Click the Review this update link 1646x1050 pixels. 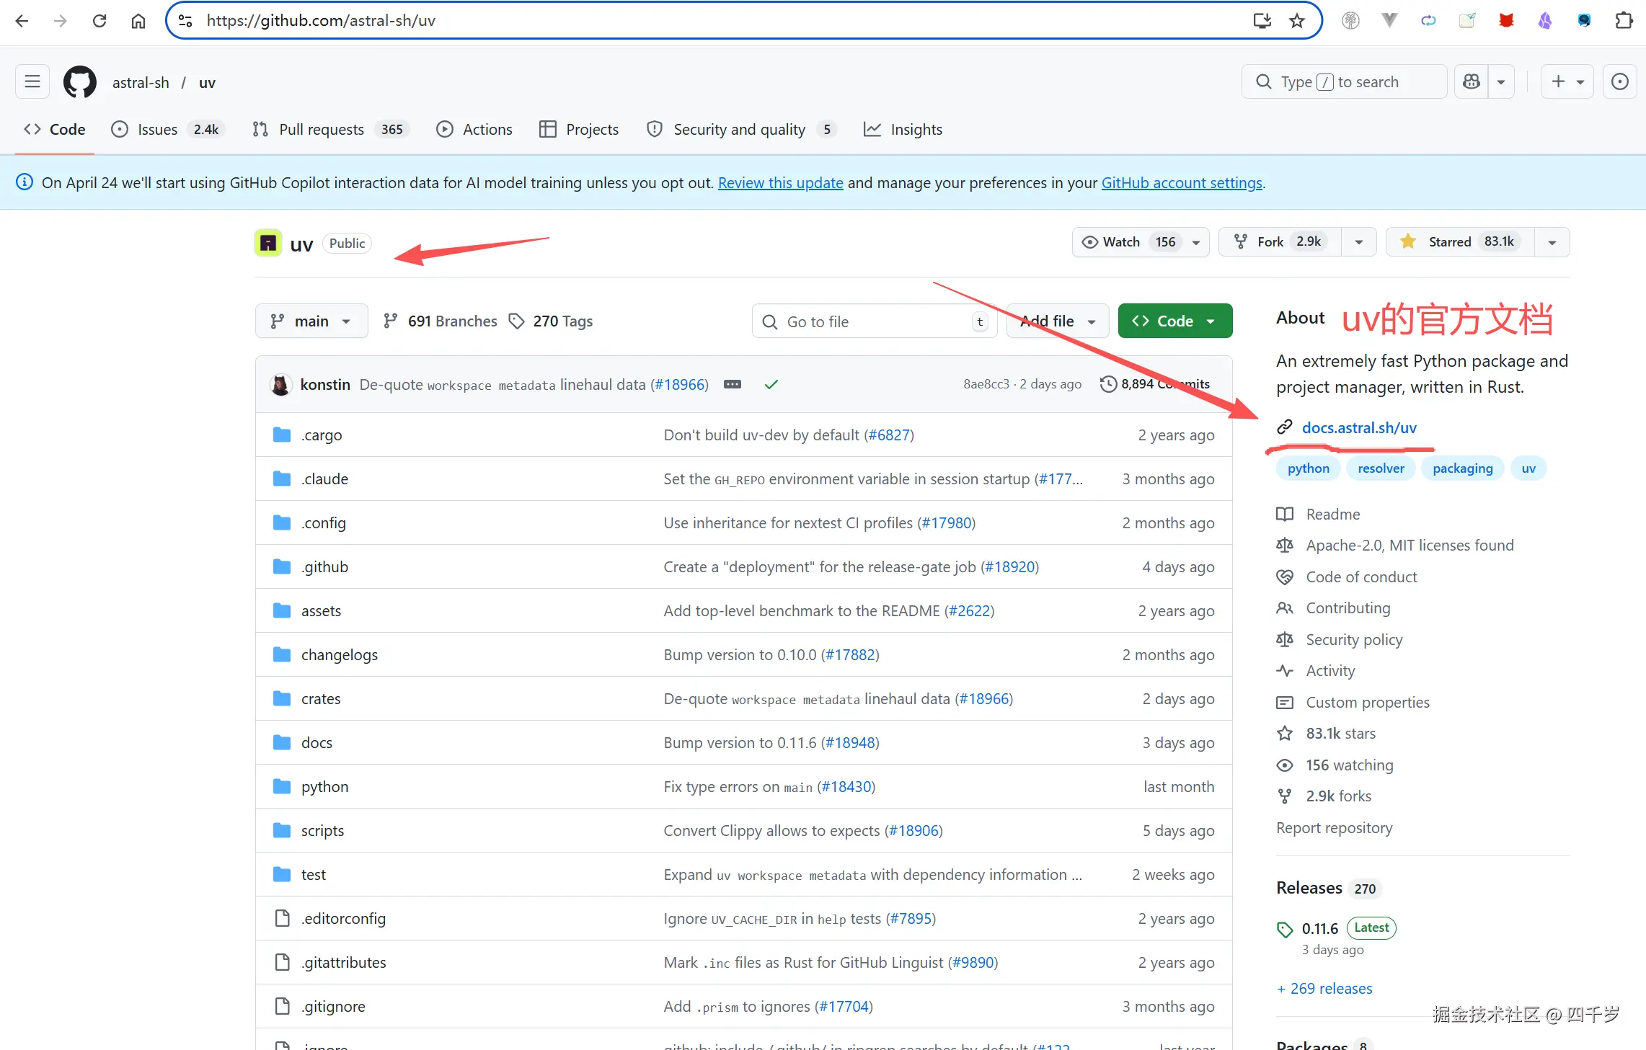click(780, 183)
